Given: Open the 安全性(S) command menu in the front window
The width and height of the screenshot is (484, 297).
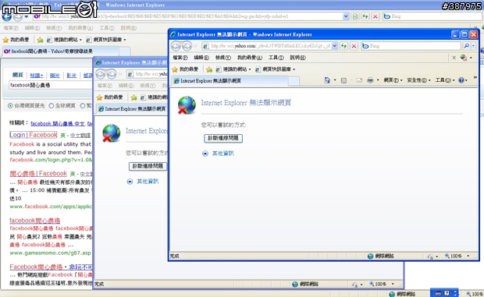Looking at the screenshot, I should click(418, 80).
